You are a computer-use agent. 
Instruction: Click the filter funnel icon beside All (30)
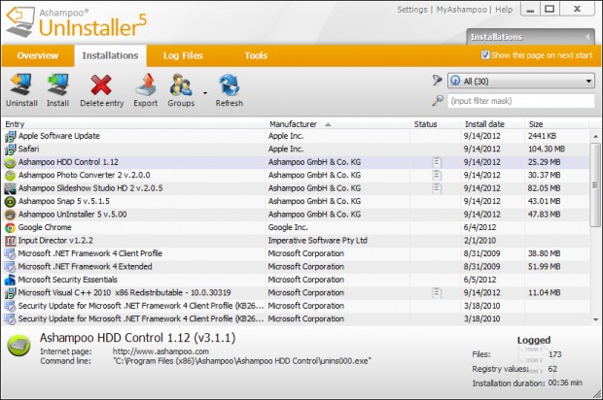[x=438, y=81]
